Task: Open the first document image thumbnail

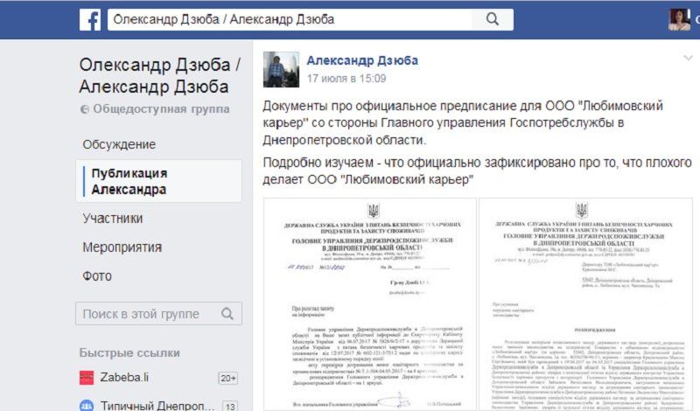Action: click(370, 304)
